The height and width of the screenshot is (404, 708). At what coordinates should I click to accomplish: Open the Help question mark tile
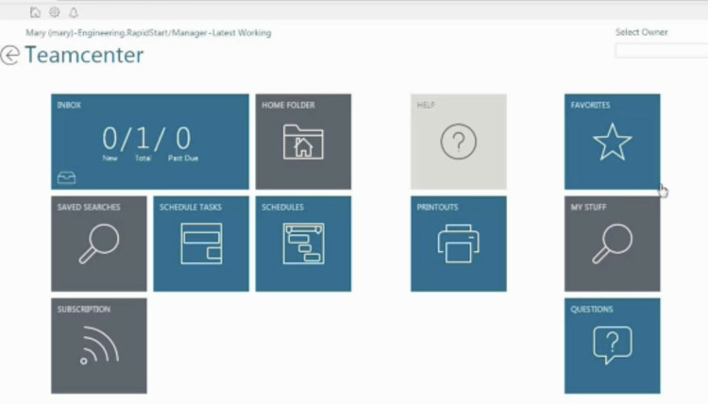[x=458, y=142]
